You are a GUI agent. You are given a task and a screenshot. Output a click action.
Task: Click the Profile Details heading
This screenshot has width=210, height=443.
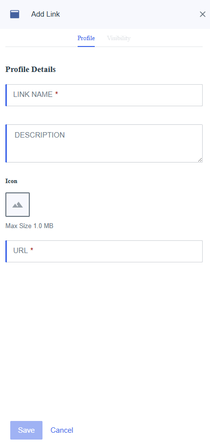tap(30, 70)
